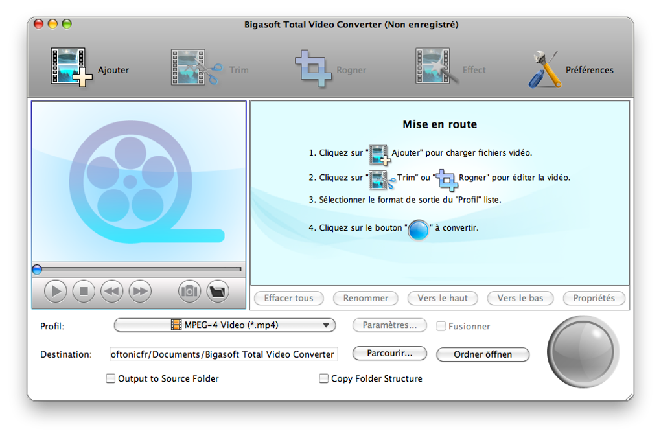Click the Vers le haut button

coord(443,298)
